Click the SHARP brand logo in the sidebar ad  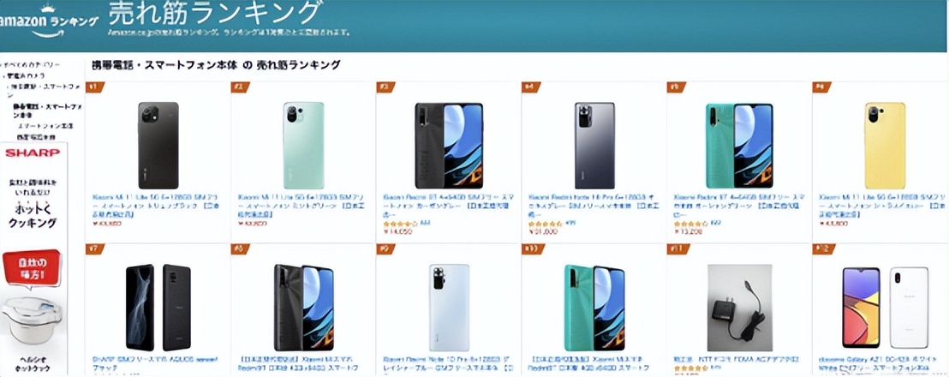33,153
